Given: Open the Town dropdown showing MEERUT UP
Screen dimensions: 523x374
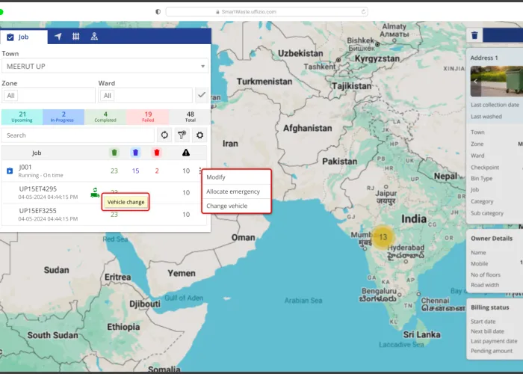Looking at the screenshot, I should (105, 67).
